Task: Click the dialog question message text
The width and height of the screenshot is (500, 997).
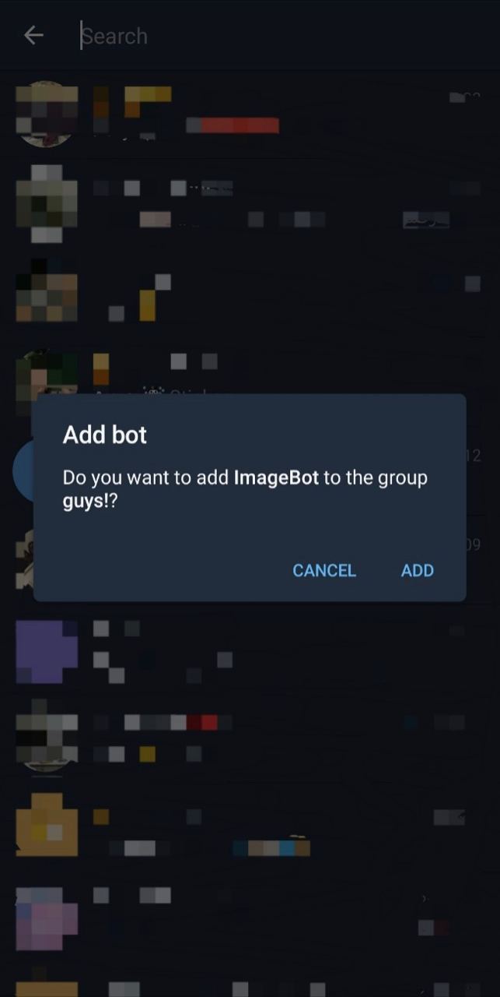Action: 245,489
